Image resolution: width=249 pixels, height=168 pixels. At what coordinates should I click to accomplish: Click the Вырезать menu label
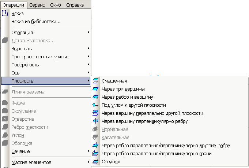coord(22,48)
